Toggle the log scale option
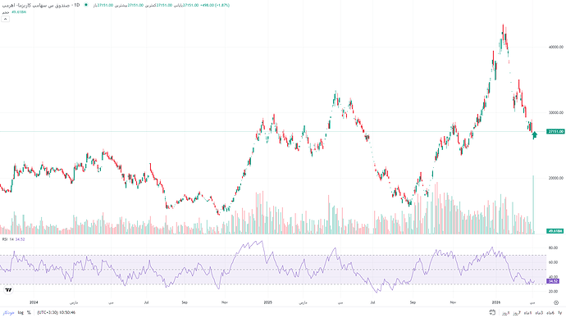This screenshot has width=566, height=318. coord(21,312)
